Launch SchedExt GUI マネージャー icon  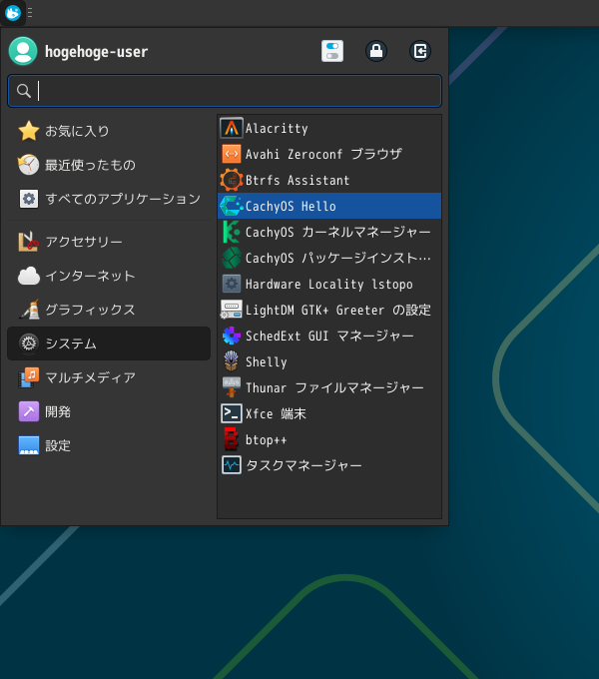click(232, 337)
